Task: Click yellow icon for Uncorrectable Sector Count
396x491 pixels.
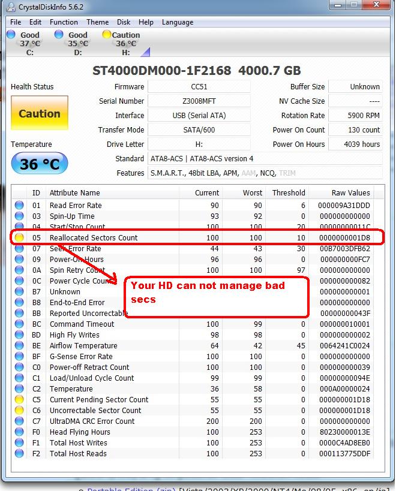Action: [19, 410]
